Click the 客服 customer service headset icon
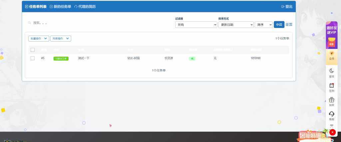341x142 pixels. point(331,115)
